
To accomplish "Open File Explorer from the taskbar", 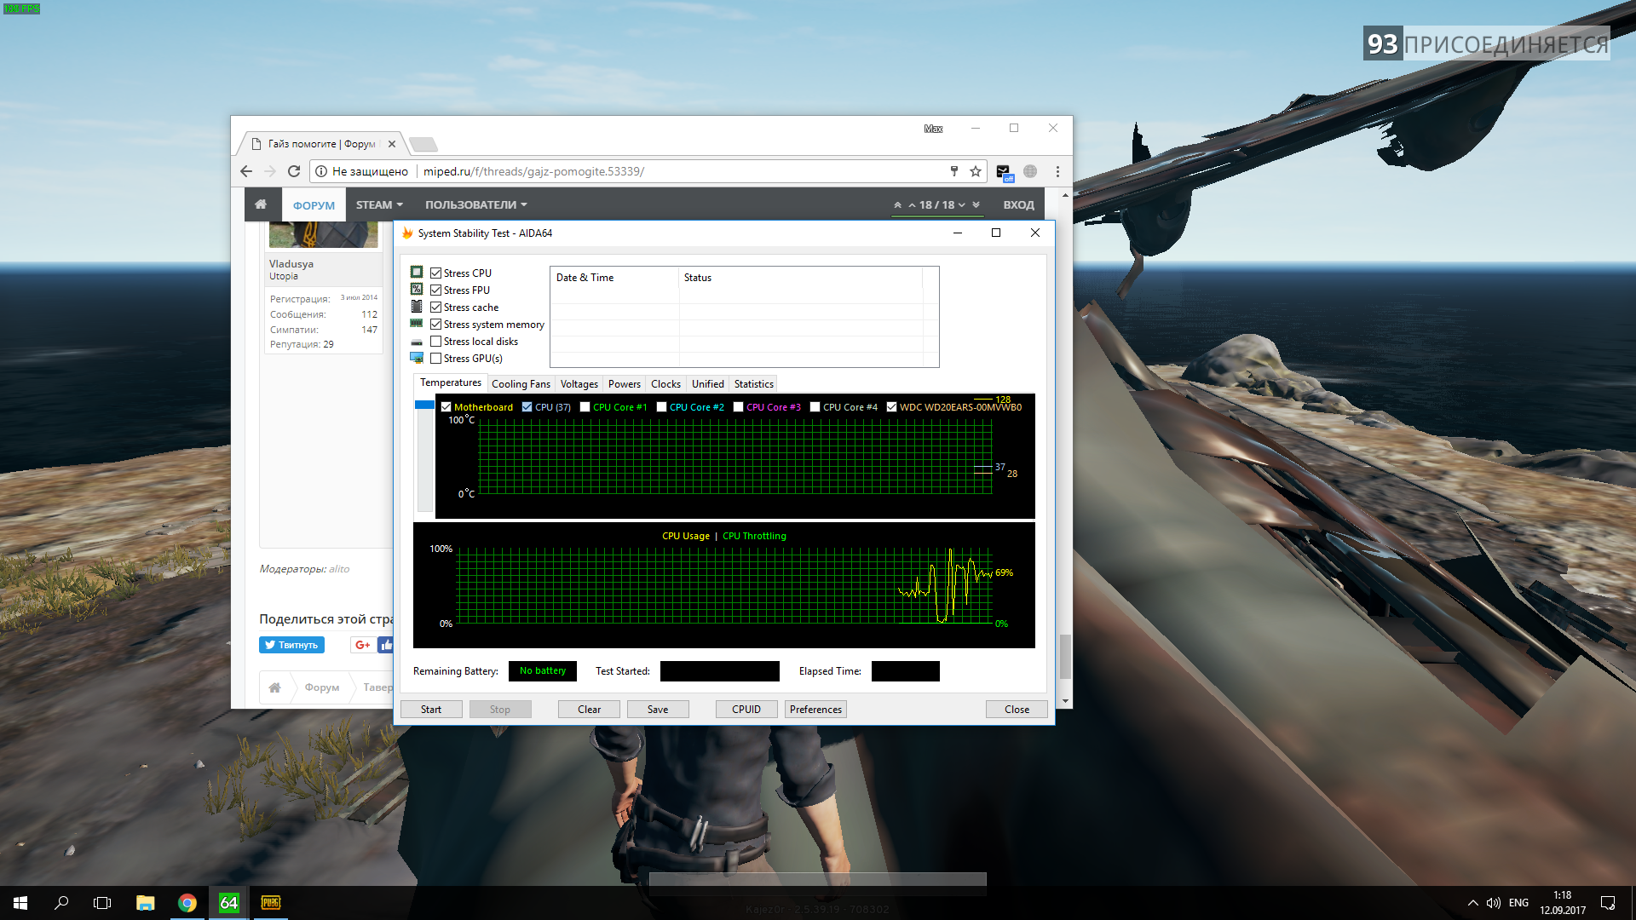I will click(146, 903).
